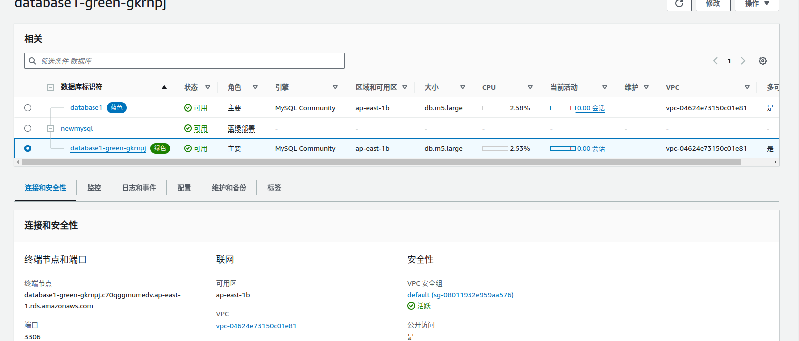The image size is (799, 341).
Task: Open VPC column sort dropdown
Action: 747,87
